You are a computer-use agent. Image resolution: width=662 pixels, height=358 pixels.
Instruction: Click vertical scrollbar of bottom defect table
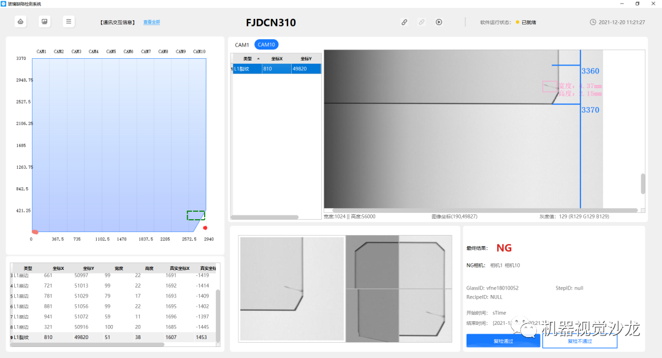(218, 314)
